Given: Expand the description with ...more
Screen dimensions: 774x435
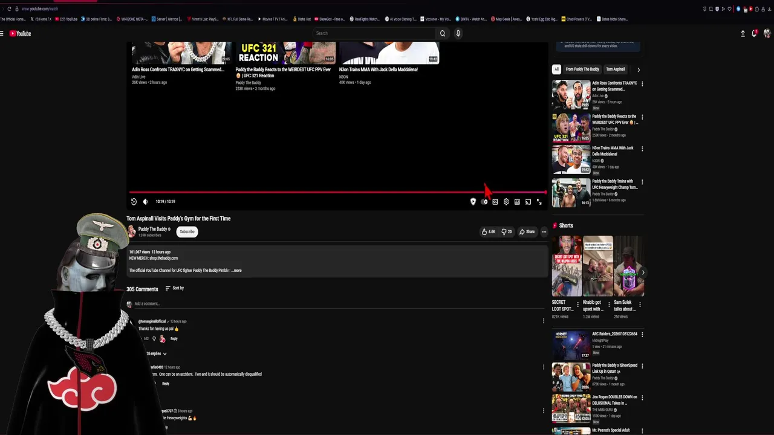Looking at the screenshot, I should coord(237,271).
